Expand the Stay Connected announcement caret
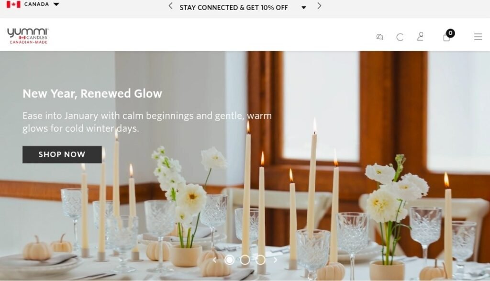This screenshot has height=281, width=490. (x=303, y=8)
